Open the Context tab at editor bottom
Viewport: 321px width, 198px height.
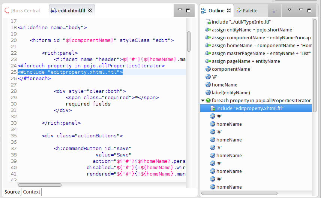(x=31, y=192)
